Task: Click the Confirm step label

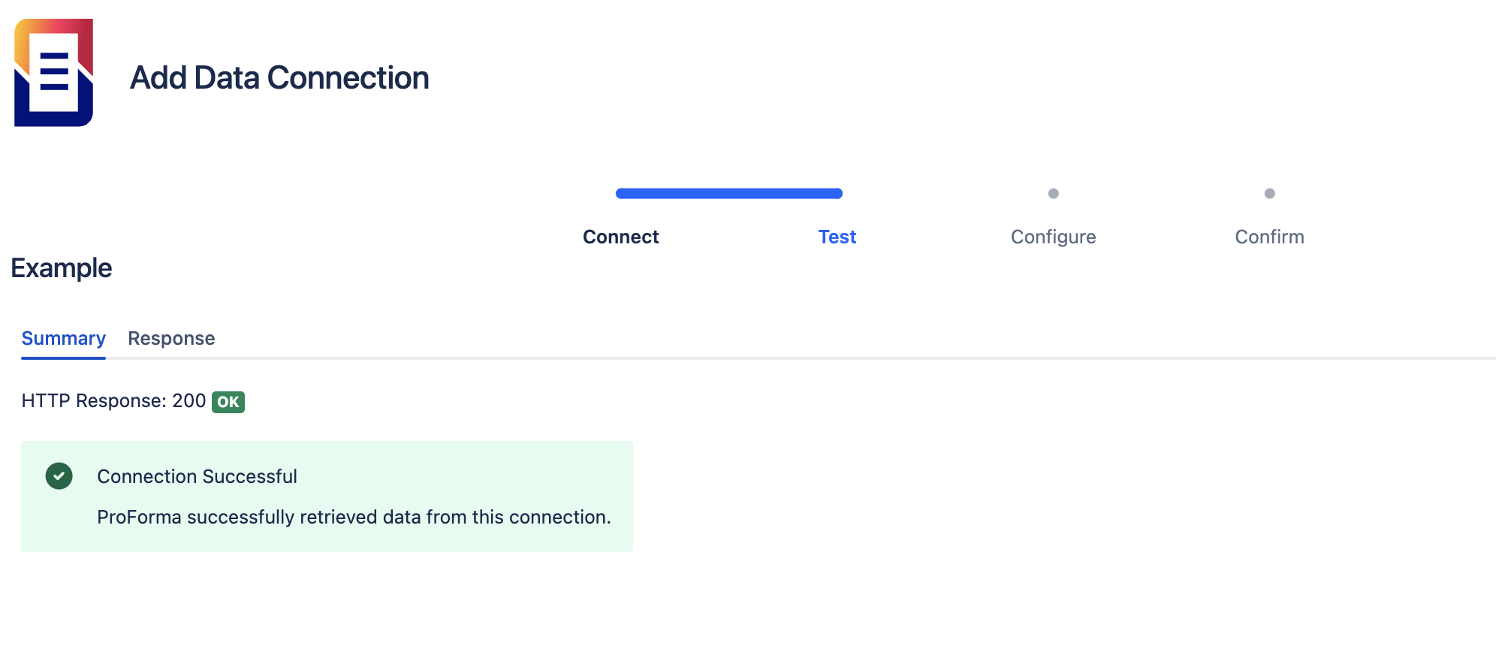Action: pos(1269,237)
